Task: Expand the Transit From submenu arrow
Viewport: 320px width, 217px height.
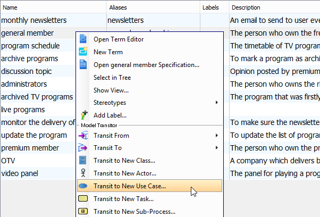Action: [x=217, y=135]
